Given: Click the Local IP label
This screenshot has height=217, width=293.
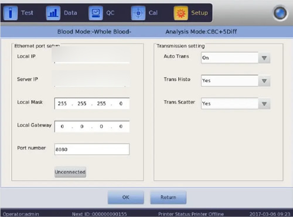Looking at the screenshot, I should (26, 56).
